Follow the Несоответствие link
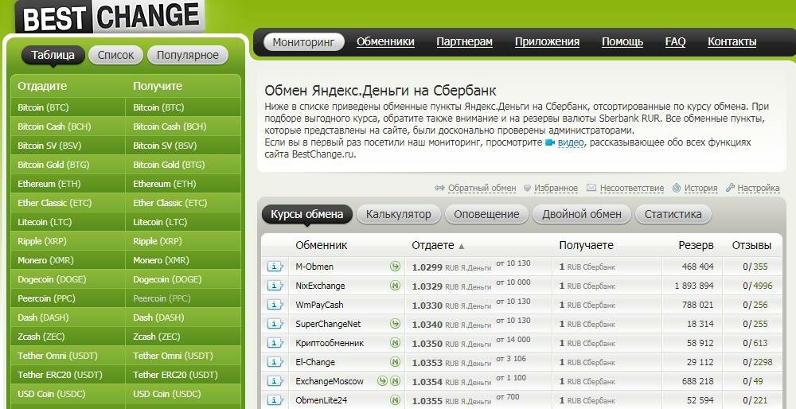The image size is (796, 409). point(632,189)
